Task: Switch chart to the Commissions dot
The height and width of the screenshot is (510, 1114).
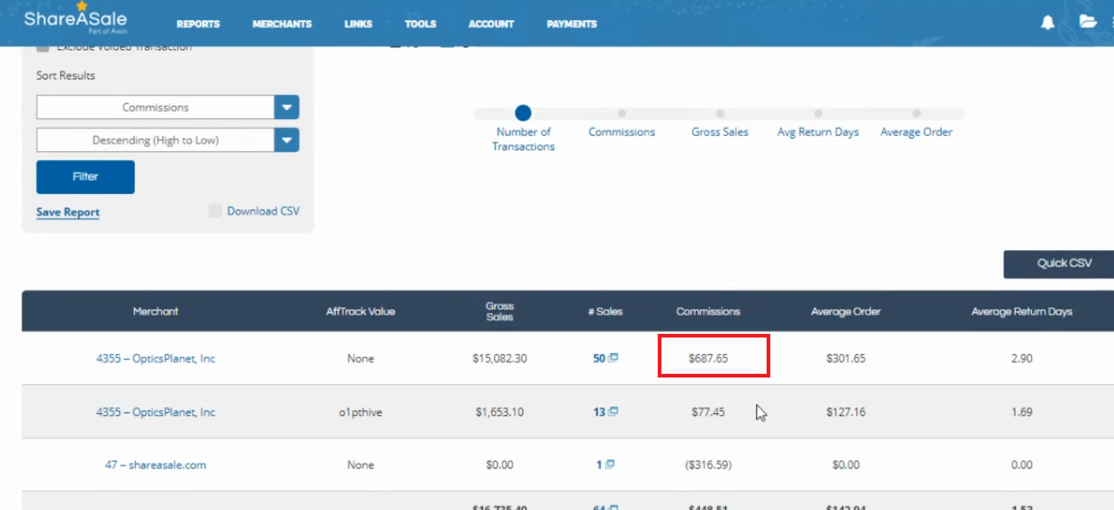Action: [621, 113]
